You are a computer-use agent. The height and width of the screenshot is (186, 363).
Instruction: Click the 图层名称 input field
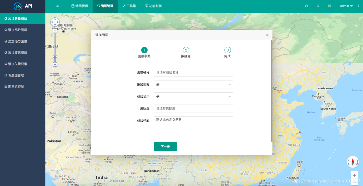click(x=193, y=72)
